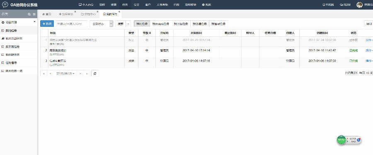Select the second task filter button
Image resolution: width=373 pixels, height=155 pixels.
pos(160,24)
